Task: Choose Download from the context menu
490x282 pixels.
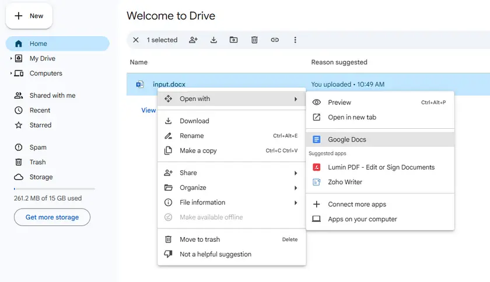Action: [232, 121]
